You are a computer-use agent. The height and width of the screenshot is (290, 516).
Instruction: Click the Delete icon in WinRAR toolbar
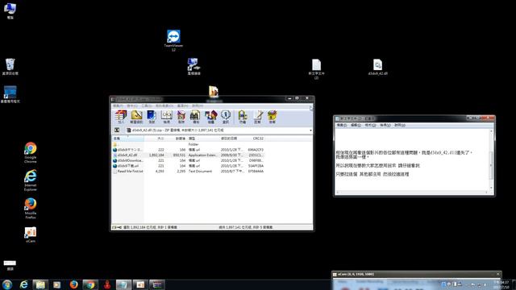[181, 117]
